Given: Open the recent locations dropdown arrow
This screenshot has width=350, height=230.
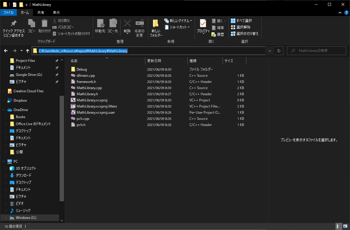Looking at the screenshot, I should tap(21, 51).
